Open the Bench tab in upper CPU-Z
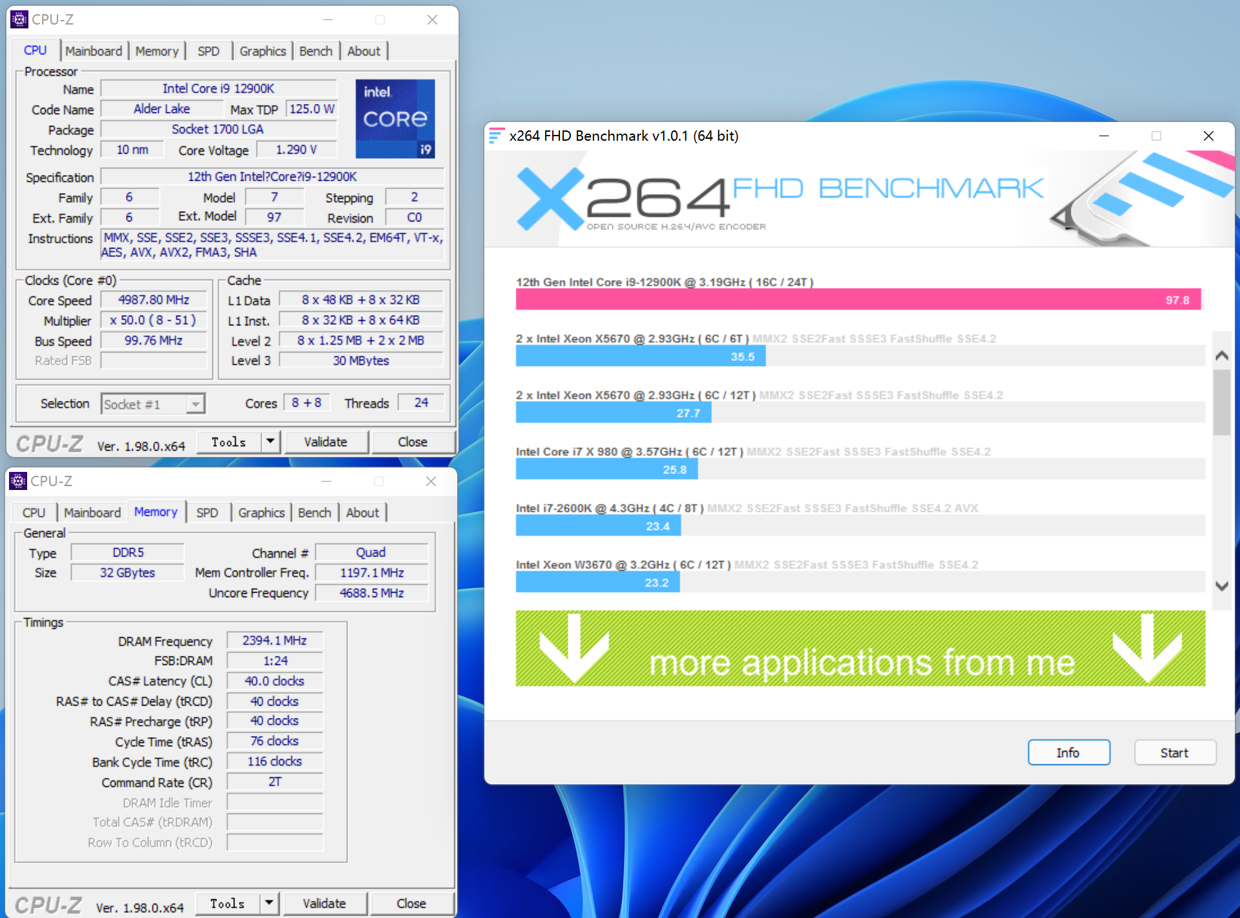Screen dimensions: 1240x918 tap(316, 51)
